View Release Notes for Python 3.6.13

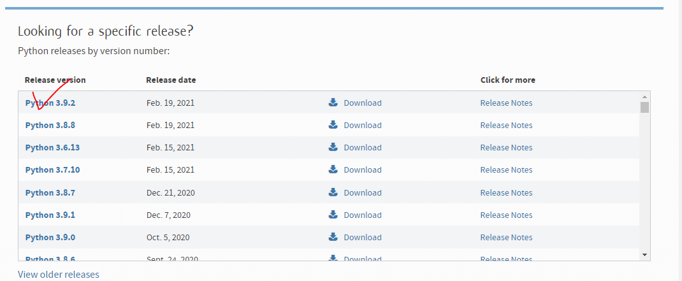[506, 147]
